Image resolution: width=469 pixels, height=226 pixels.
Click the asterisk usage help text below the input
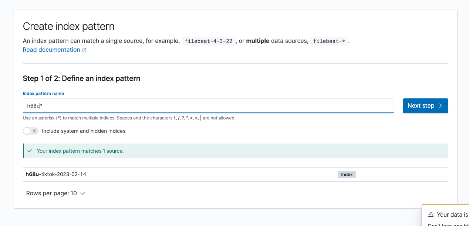[x=129, y=118]
